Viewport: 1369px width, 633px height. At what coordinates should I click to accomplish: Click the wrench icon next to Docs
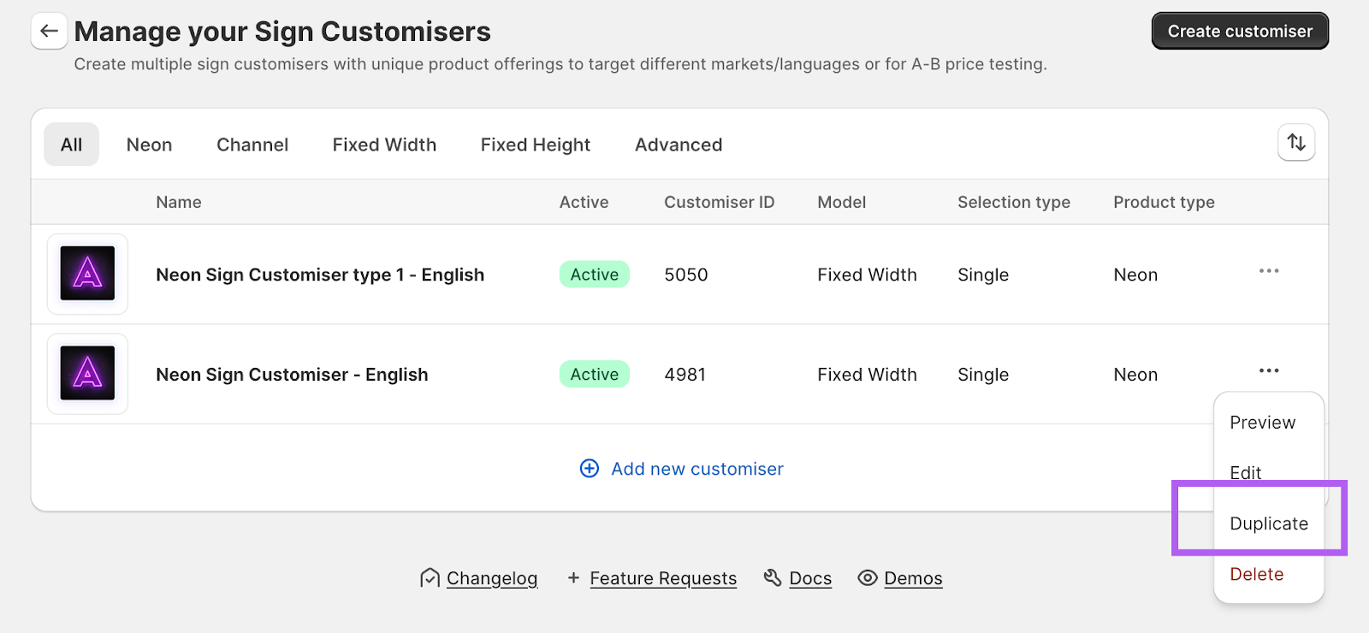pos(773,578)
